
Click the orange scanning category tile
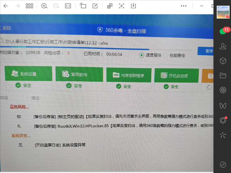[x=207, y=76]
